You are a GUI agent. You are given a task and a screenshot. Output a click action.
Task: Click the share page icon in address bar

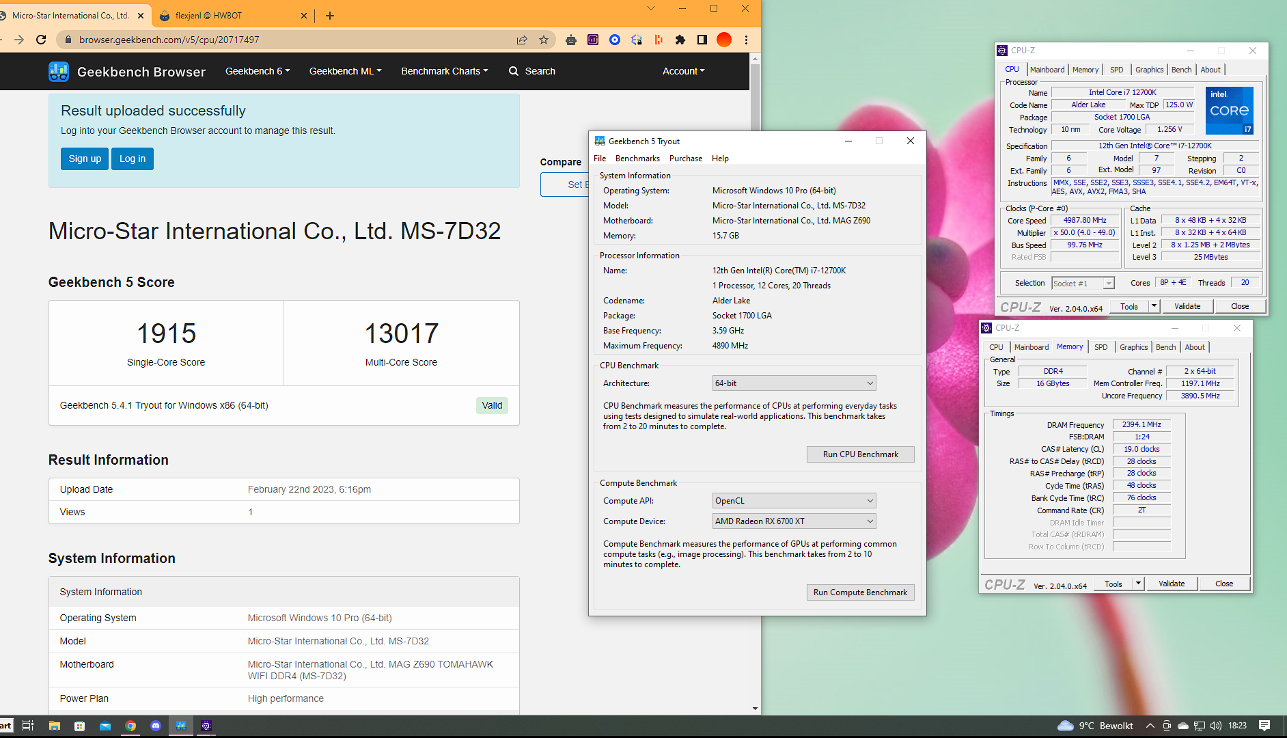click(x=522, y=40)
